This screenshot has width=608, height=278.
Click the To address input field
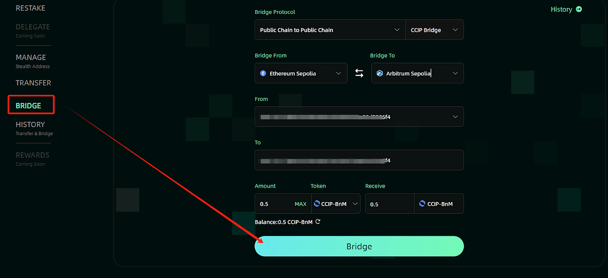point(359,160)
